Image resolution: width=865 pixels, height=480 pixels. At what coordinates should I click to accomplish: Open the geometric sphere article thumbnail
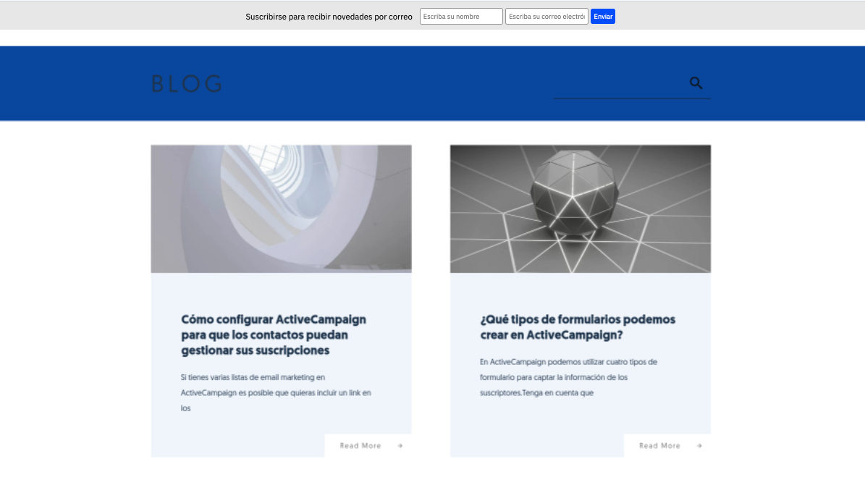580,209
